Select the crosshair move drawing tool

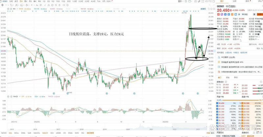coord(2,5)
